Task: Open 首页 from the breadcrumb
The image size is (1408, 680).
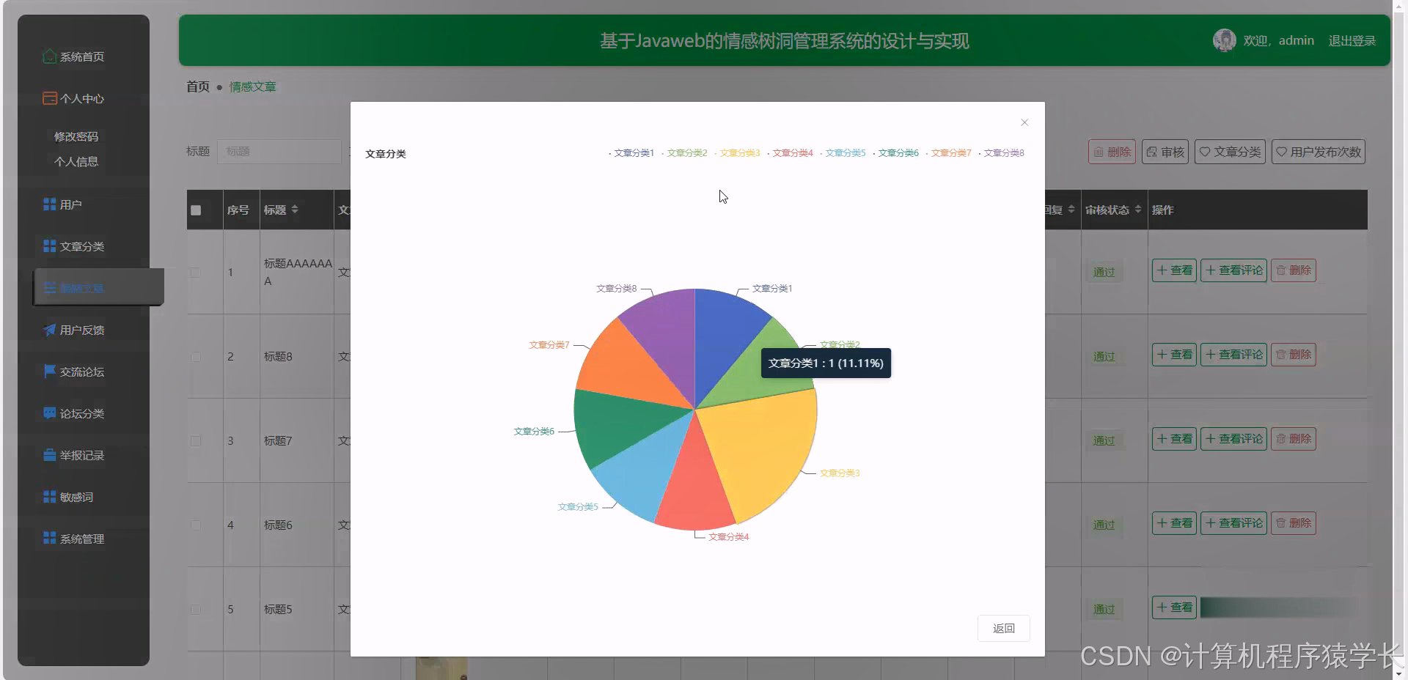Action: [x=197, y=86]
